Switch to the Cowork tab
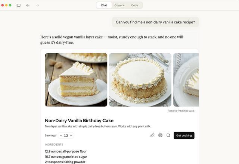Image resolution: width=239 pixels, height=164 pixels. [119, 5]
